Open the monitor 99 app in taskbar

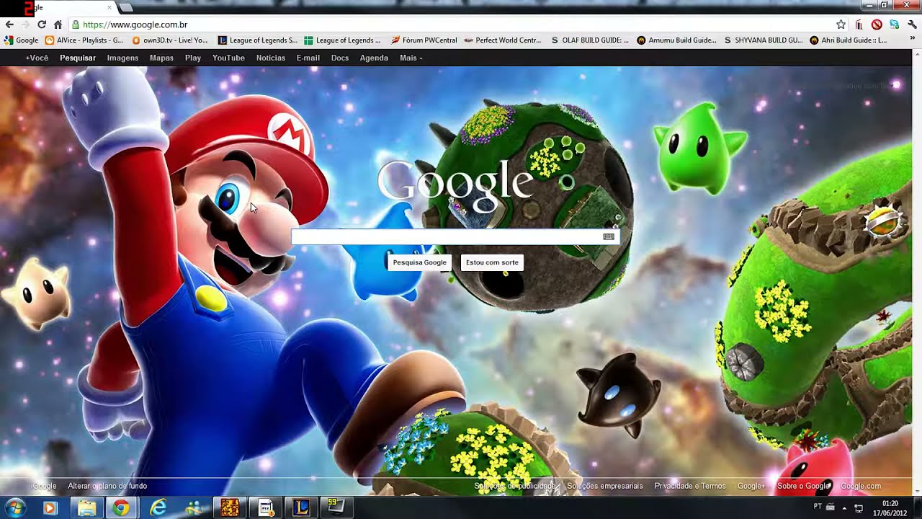pos(336,507)
